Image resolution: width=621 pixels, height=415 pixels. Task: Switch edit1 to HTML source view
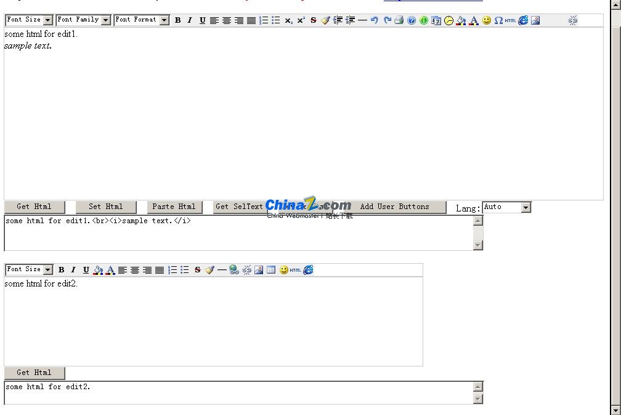pos(511,20)
